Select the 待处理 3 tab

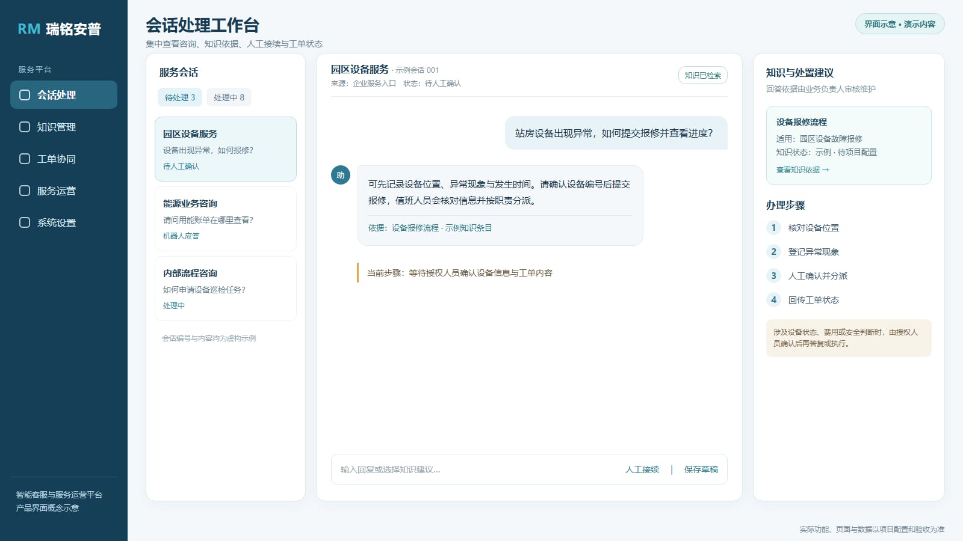point(180,97)
